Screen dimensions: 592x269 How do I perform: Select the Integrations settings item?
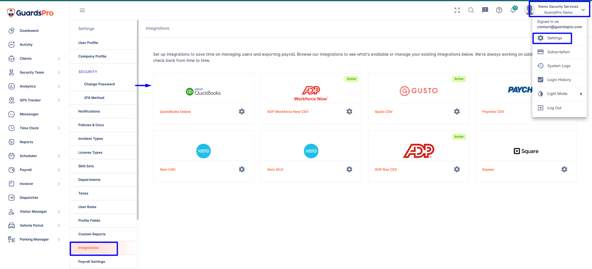[103, 248]
